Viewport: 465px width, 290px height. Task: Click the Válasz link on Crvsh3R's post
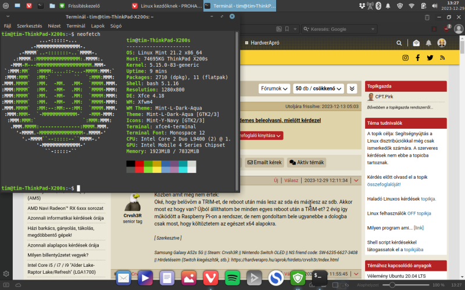(291, 180)
